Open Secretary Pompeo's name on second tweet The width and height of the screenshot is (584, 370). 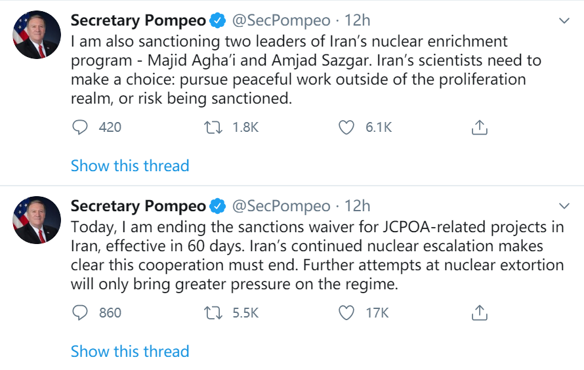pyautogui.click(x=138, y=206)
